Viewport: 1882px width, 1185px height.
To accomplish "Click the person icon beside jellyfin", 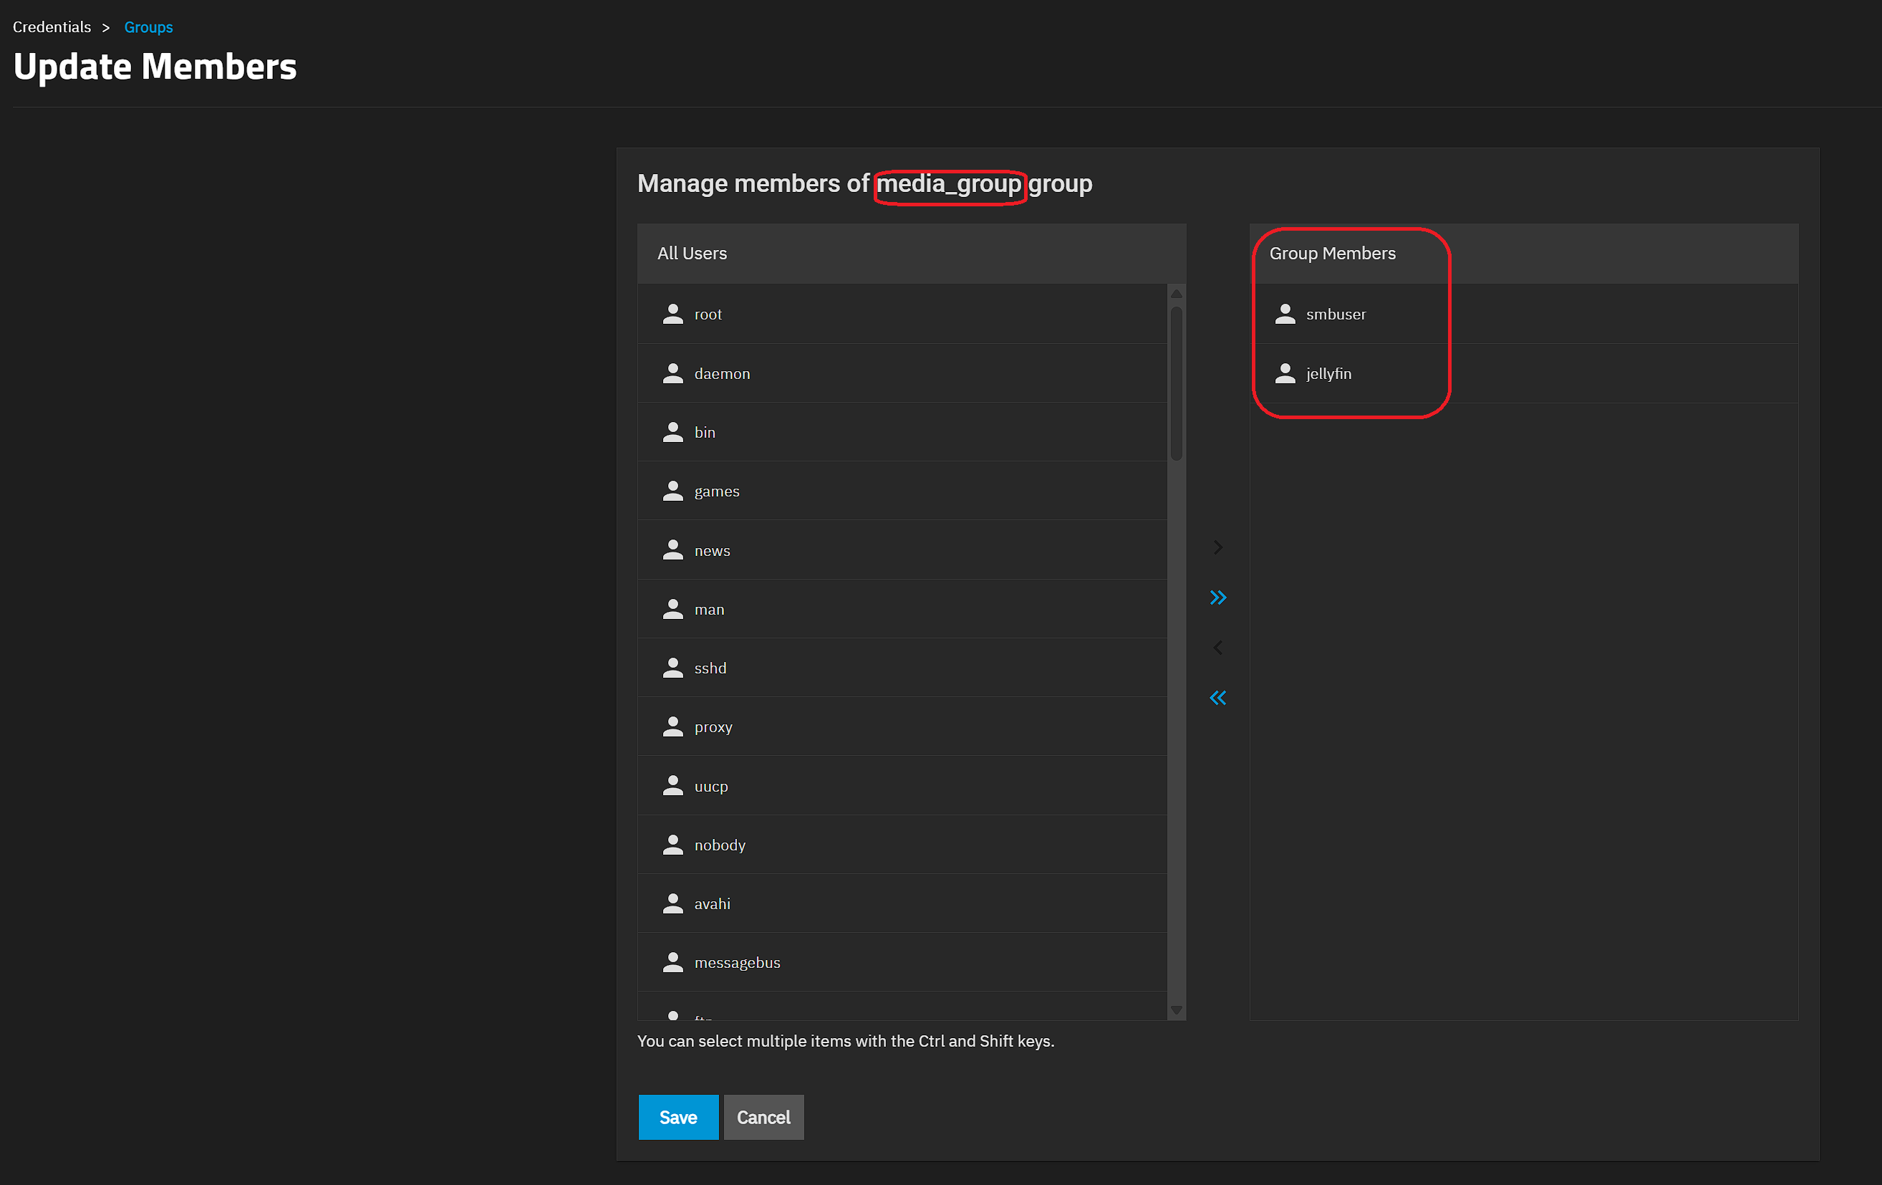I will coord(1285,374).
